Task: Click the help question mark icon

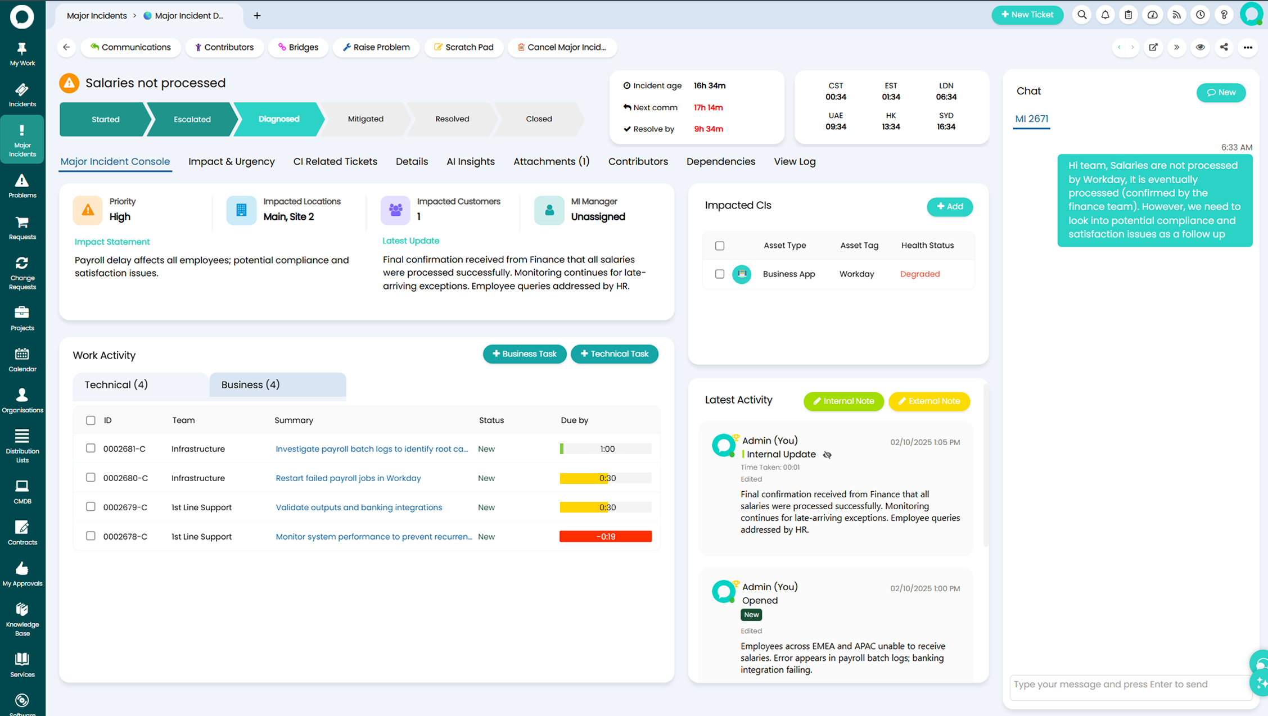Action: coord(1224,15)
